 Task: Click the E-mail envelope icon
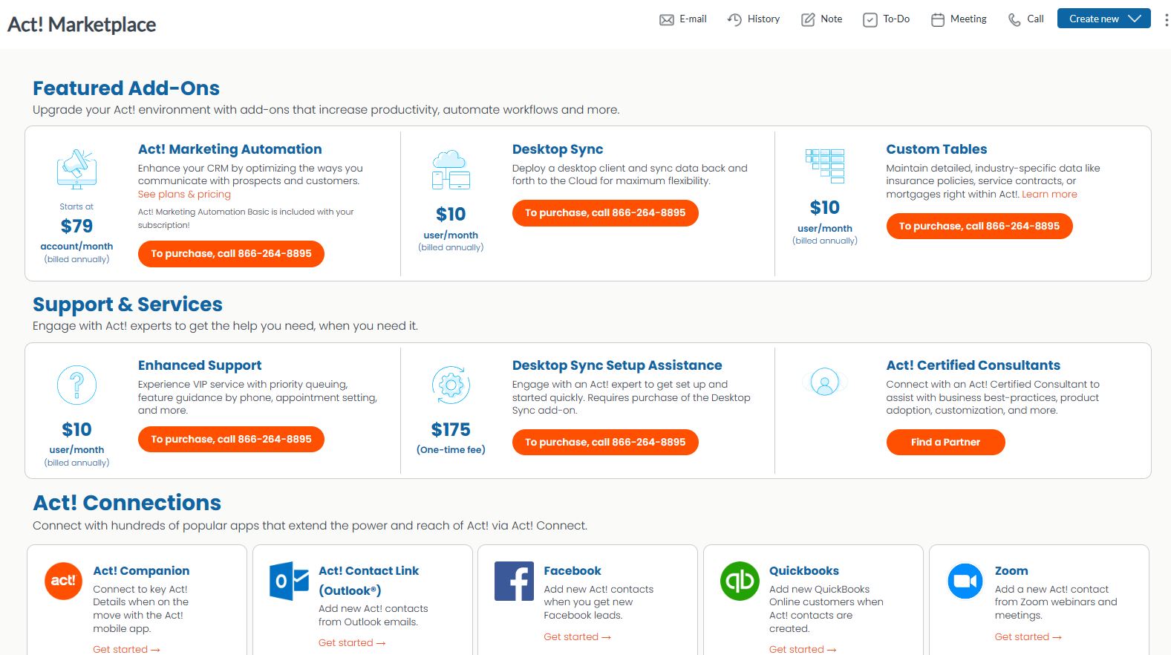667,19
